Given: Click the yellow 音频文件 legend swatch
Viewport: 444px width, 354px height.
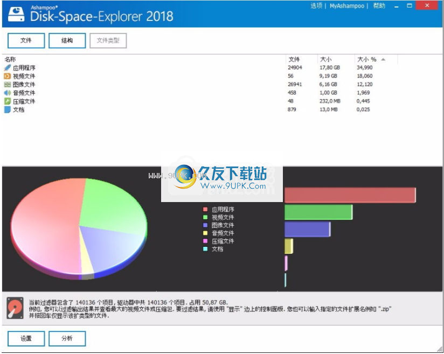Looking at the screenshot, I should click(205, 233).
